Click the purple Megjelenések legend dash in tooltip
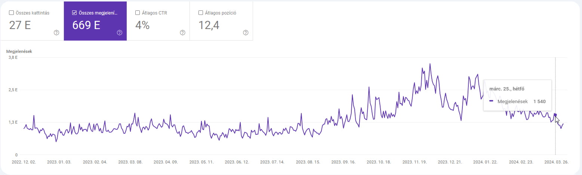582x175 pixels. coord(491,101)
